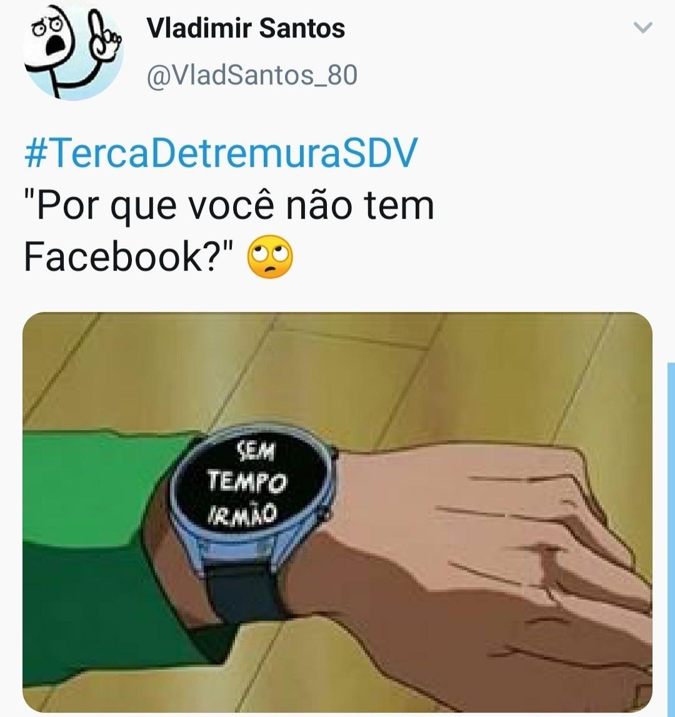Click the rolling eyes emoji

(x=270, y=257)
